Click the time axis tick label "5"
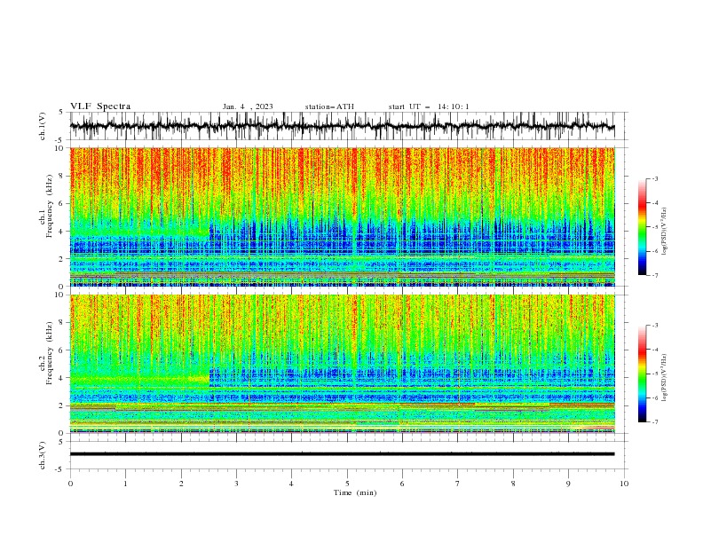Image resolution: width=703 pixels, height=543 pixels. point(347,484)
